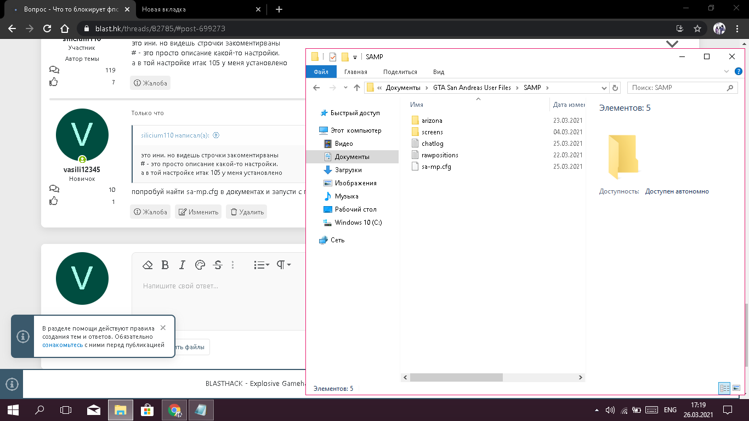Dismiss the help section rules notice
The height and width of the screenshot is (421, 749).
click(x=163, y=327)
